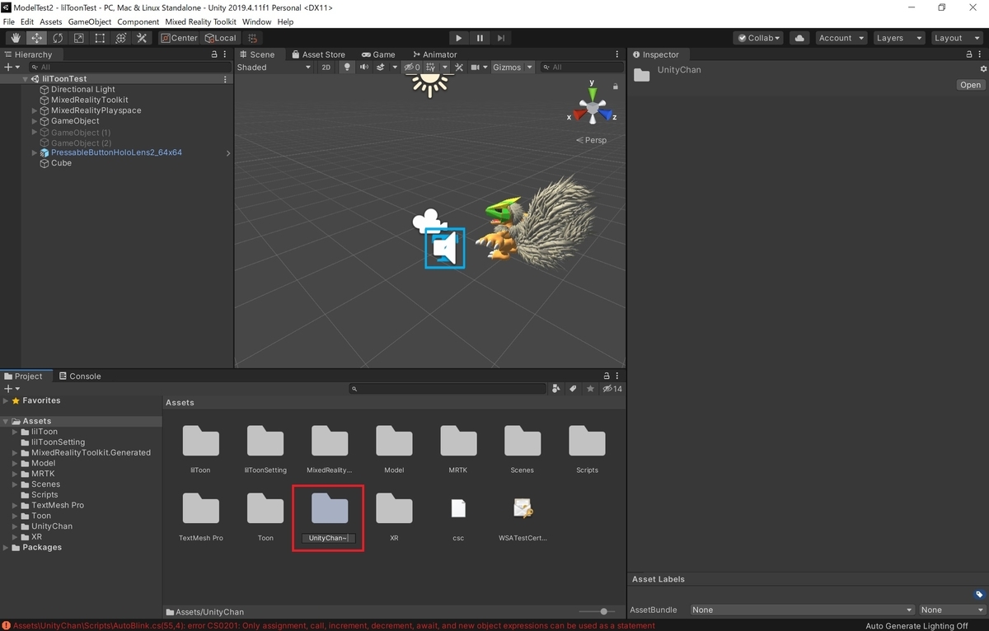Expand PressableButtonHoloLens2_64x64 object
This screenshot has width=989, height=631.
tap(35, 153)
